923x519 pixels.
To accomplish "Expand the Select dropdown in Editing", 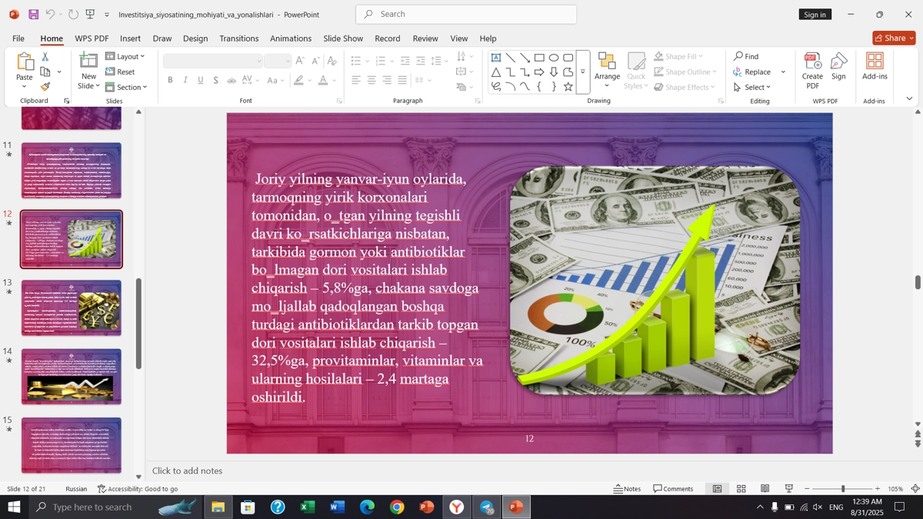I will [x=752, y=87].
